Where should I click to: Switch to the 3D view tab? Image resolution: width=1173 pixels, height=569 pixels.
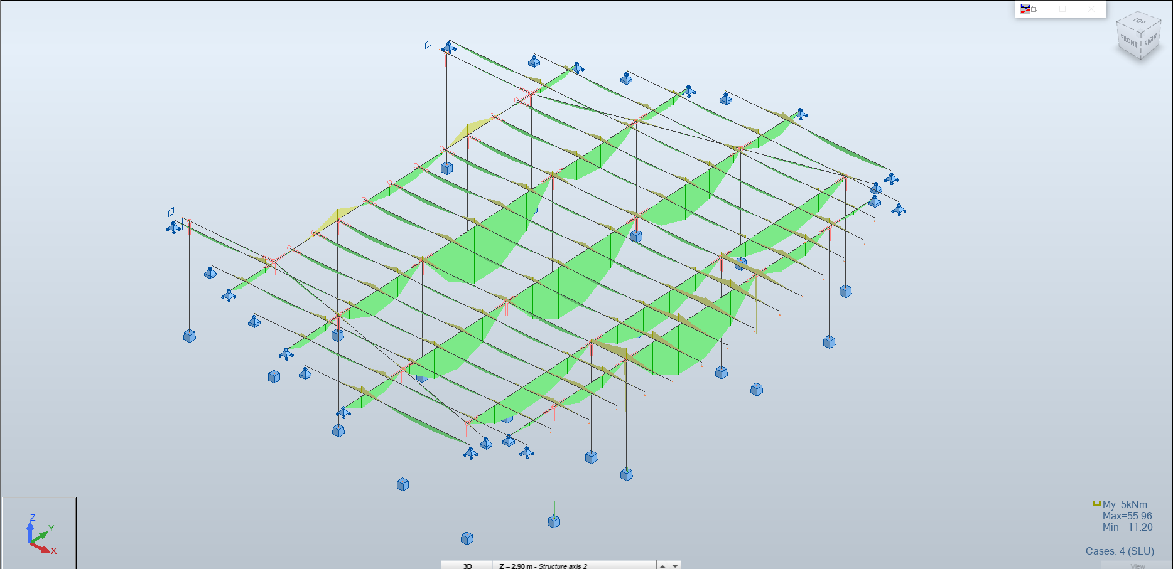click(467, 565)
